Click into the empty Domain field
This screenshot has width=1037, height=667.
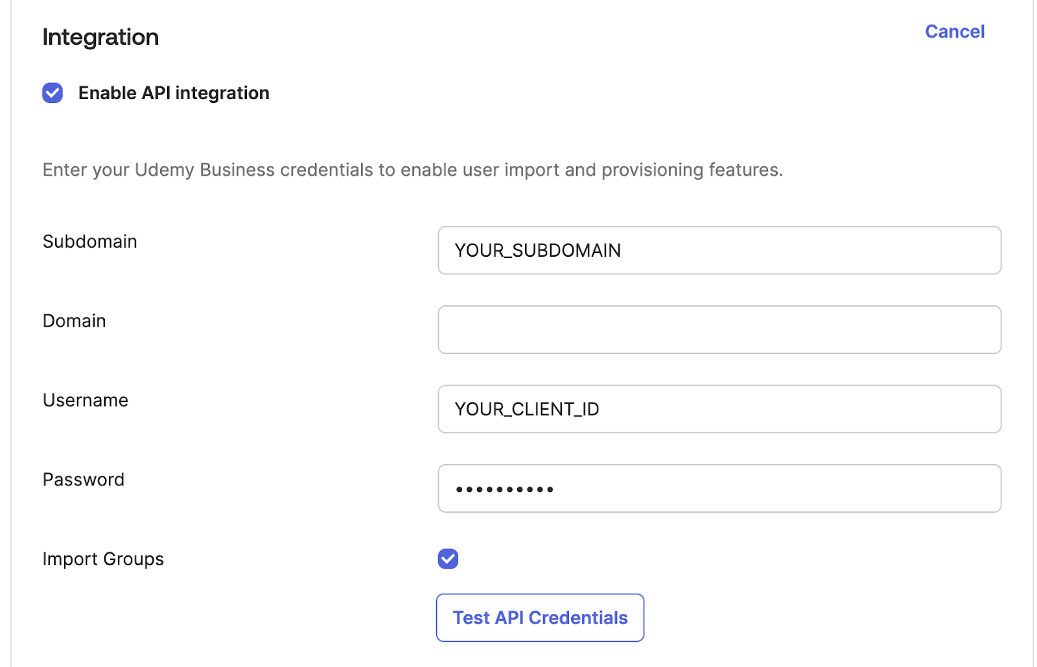tap(719, 329)
